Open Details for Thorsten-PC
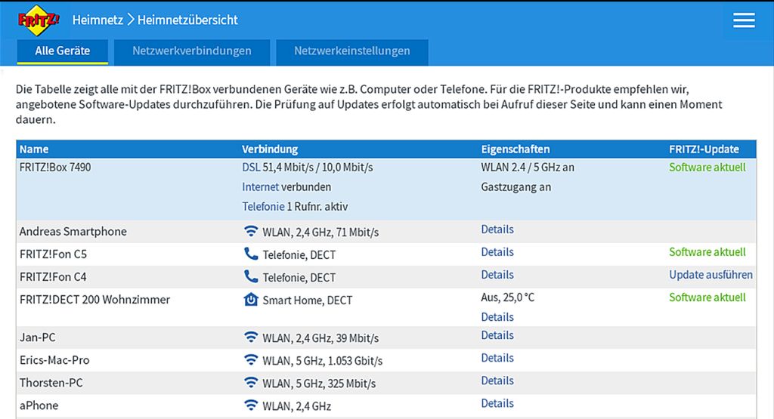 [497, 380]
